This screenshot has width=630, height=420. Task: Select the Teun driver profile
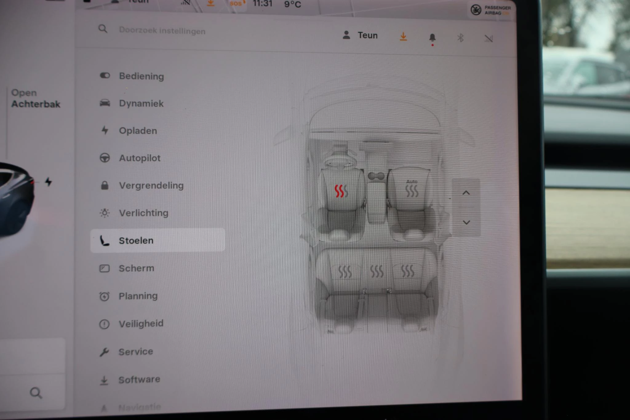tap(361, 35)
